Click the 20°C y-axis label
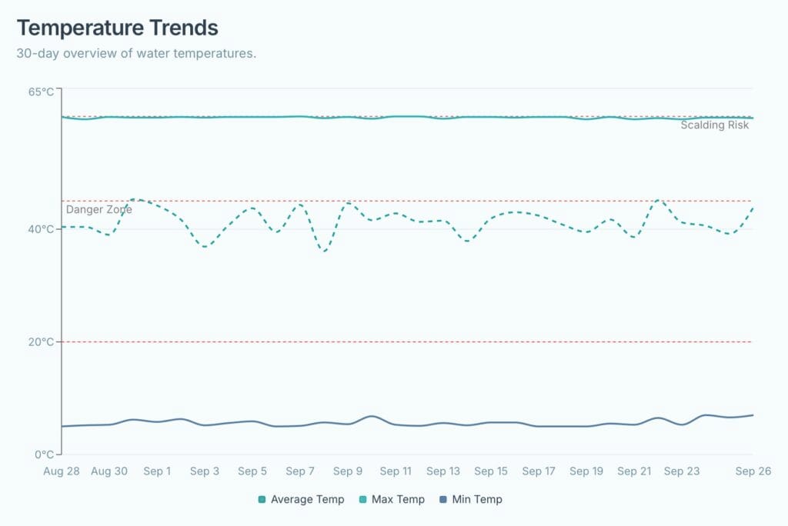The image size is (788, 526). tap(41, 342)
